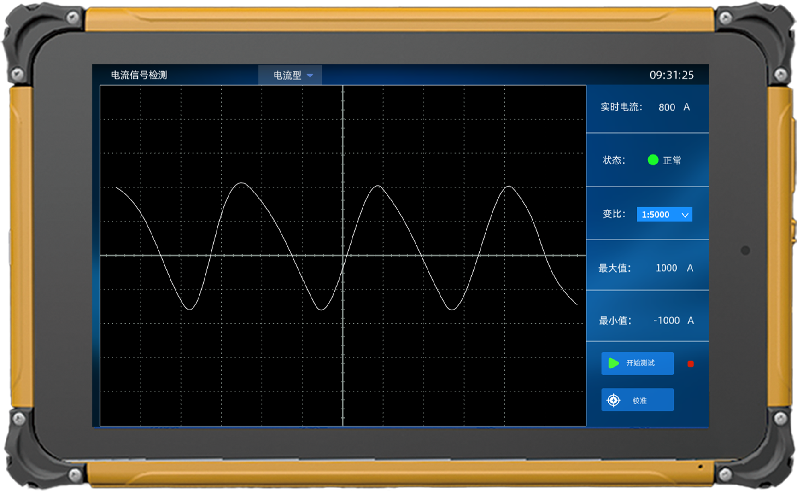Click the small blue arrow beside 电流型

[x=310, y=76]
